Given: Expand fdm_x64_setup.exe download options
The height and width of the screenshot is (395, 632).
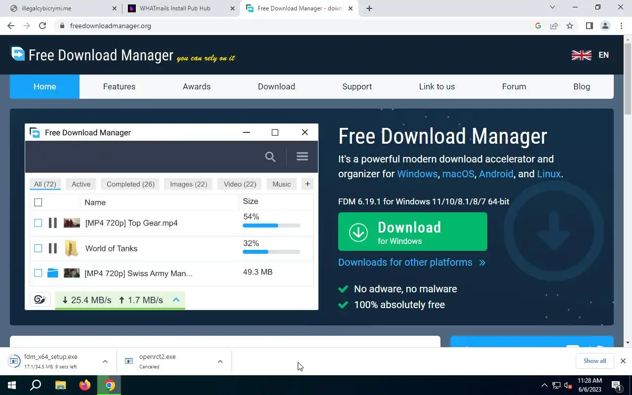Looking at the screenshot, I should [105, 361].
